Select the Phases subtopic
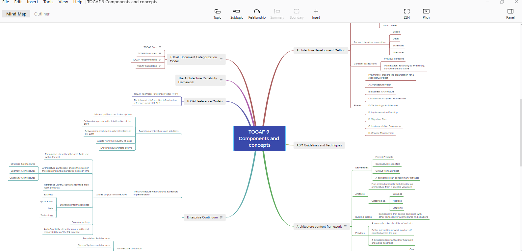 point(357,106)
